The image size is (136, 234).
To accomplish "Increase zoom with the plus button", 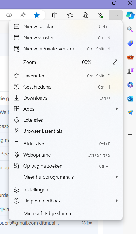I will pyautogui.click(x=100, y=62).
